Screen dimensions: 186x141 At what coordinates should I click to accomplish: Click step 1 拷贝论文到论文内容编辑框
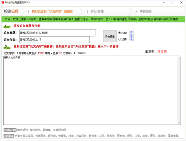tap(52, 12)
